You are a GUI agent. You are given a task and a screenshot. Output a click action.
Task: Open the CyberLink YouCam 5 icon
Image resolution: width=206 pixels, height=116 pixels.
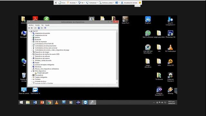point(170,77)
